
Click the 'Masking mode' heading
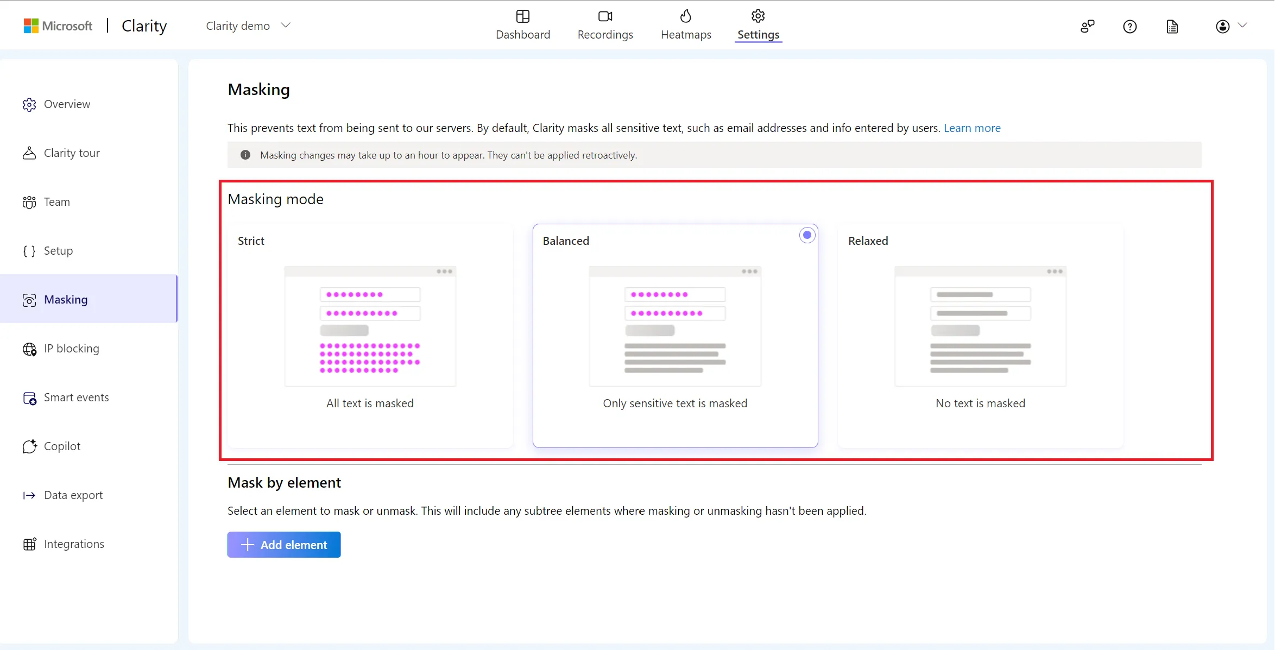pyautogui.click(x=275, y=199)
